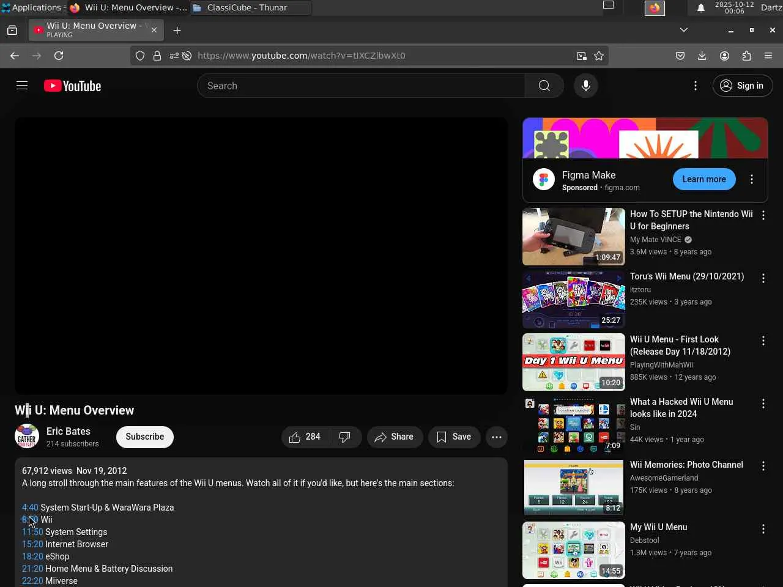Click the YouTube search input field
783x587 pixels.
(361, 86)
